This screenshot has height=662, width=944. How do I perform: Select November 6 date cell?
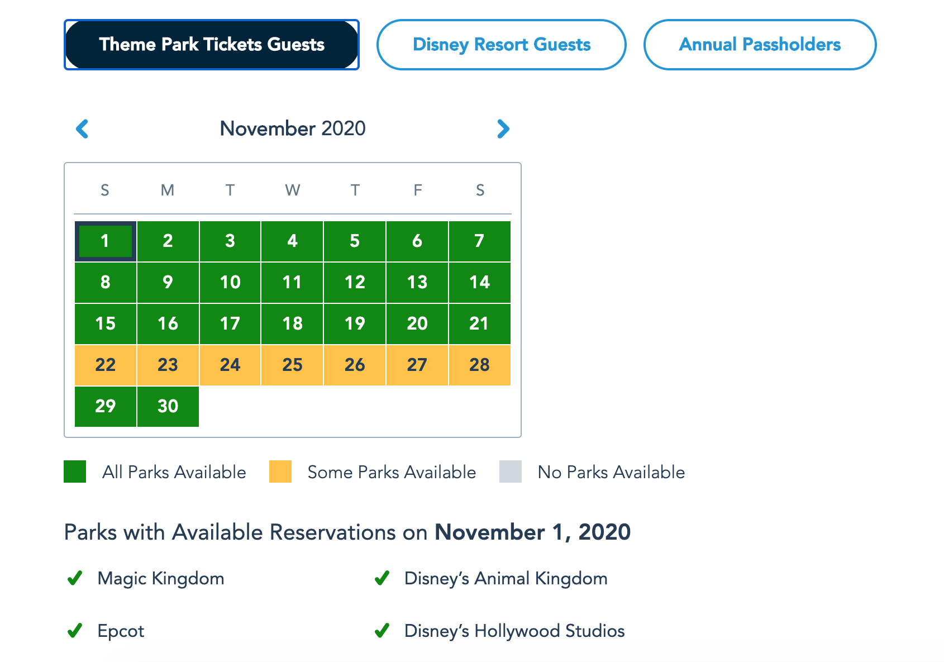[x=417, y=241]
